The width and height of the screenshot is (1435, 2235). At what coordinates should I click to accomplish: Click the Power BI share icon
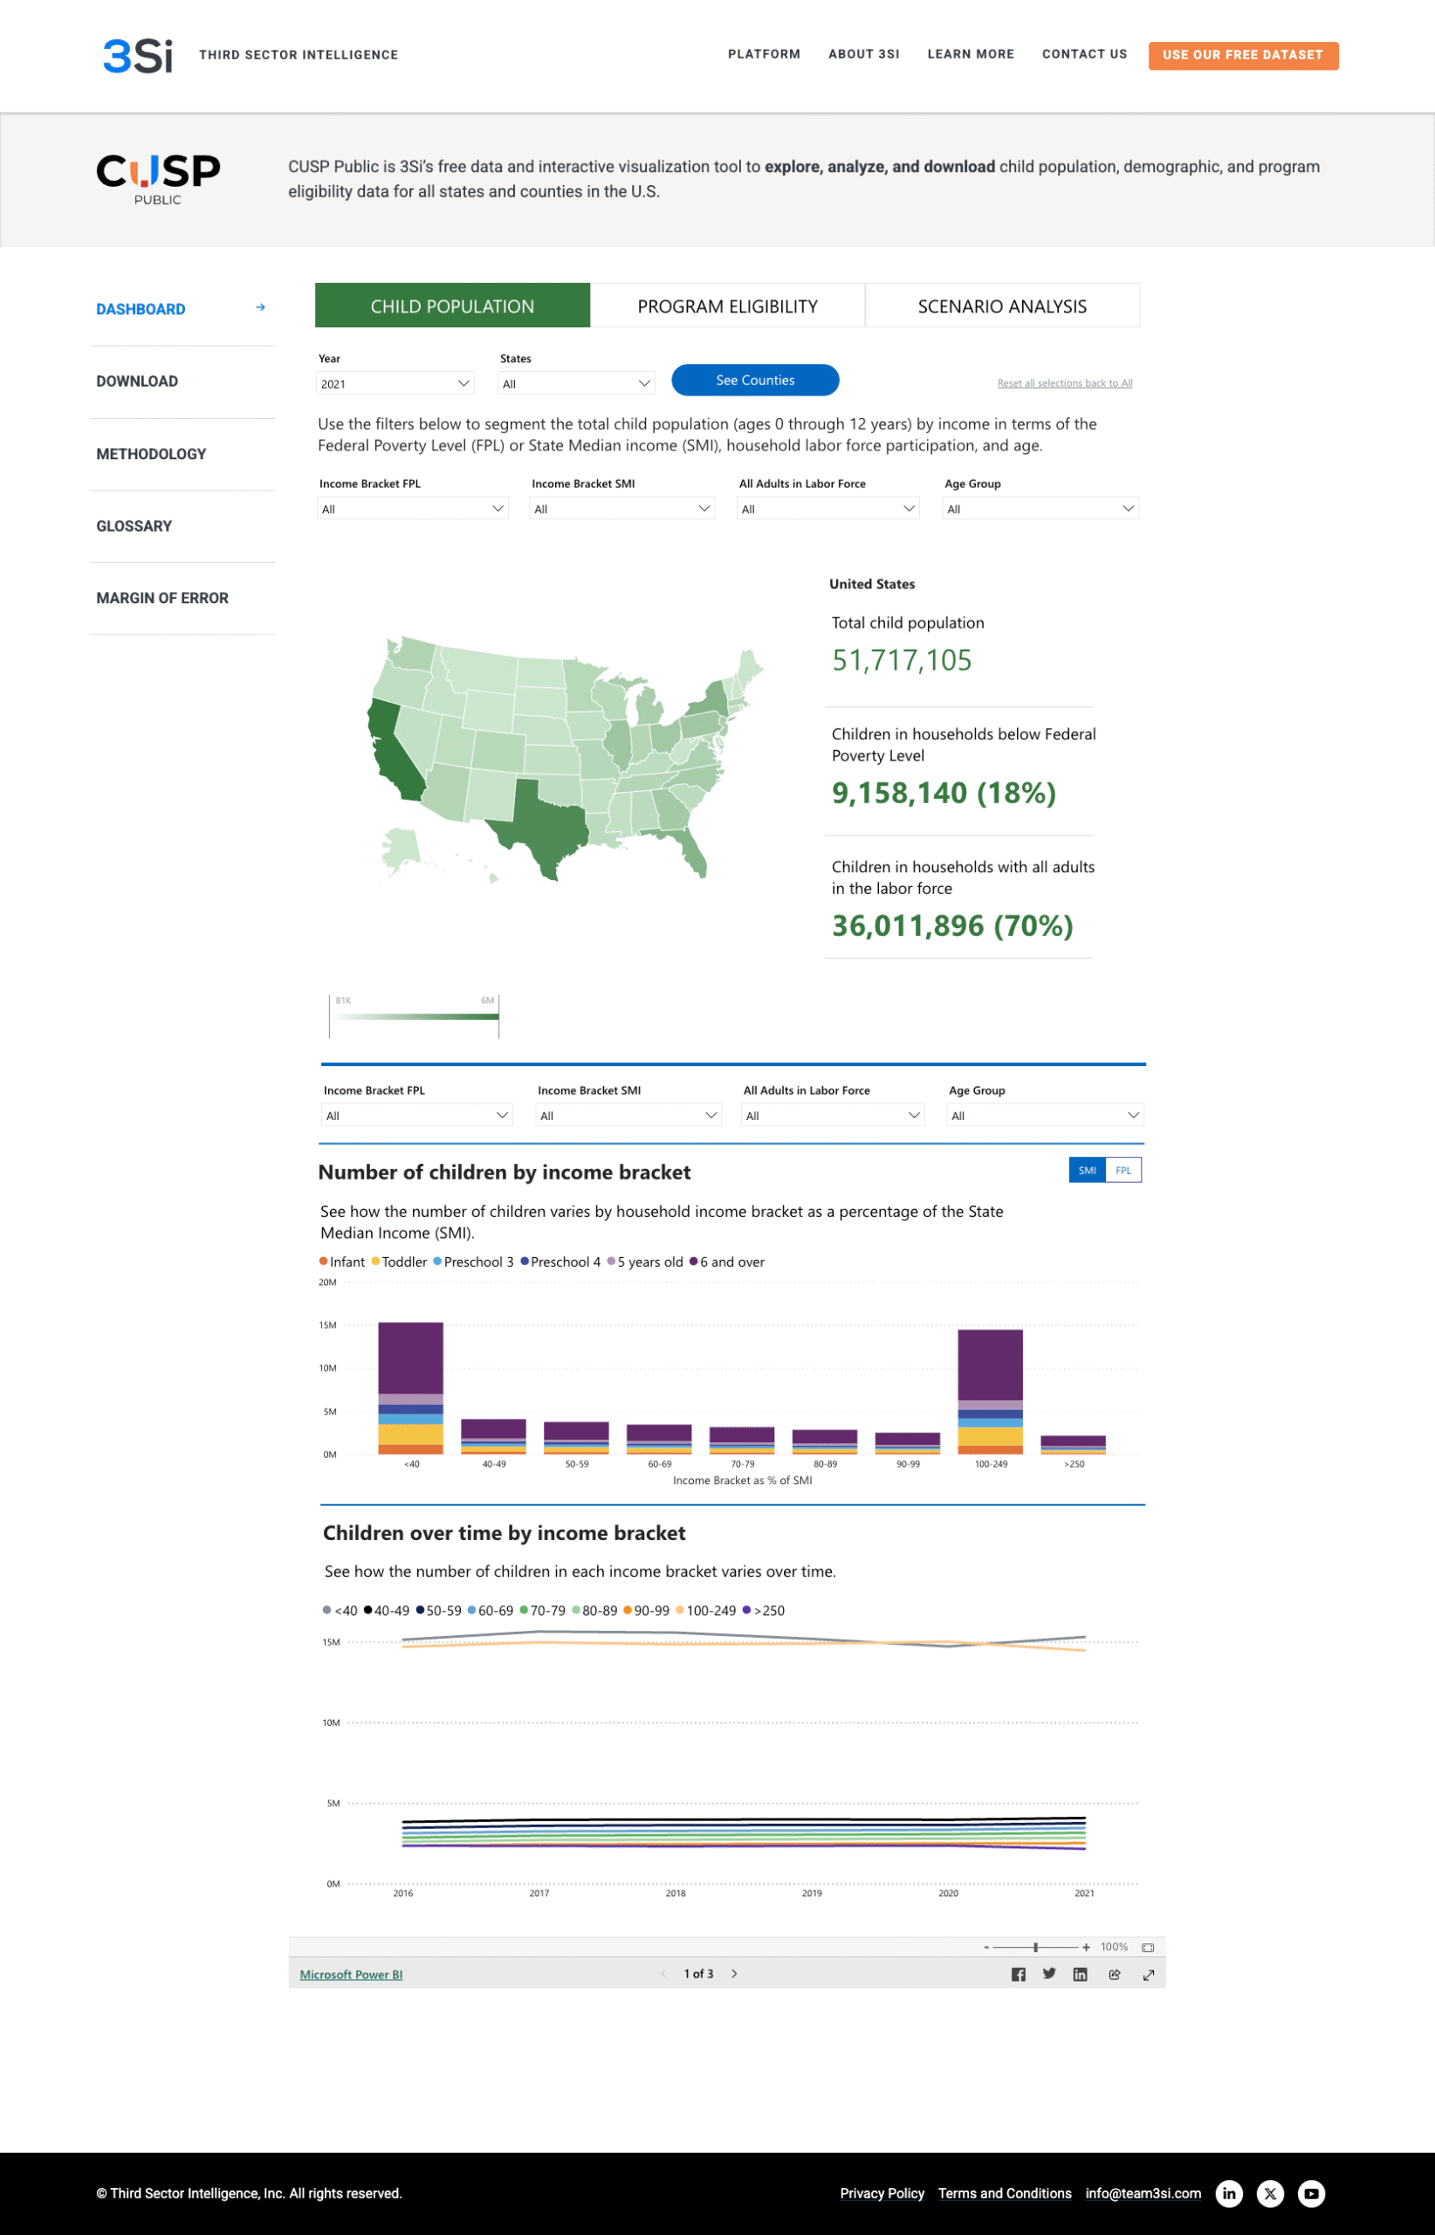[1115, 1974]
